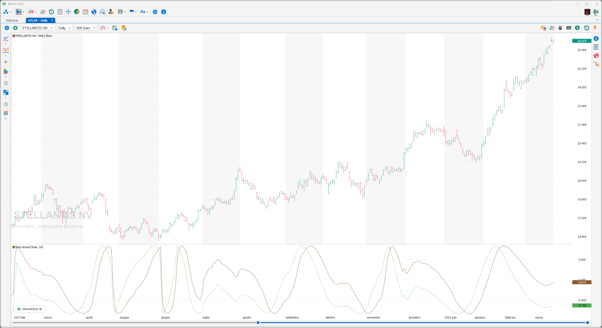Viewport: 602px width, 328px height.
Task: Expand the chart style bars dropdown arrow
Action: [108, 28]
